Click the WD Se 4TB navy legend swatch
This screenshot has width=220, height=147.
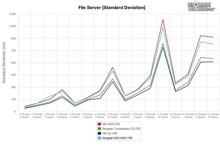pyautogui.click(x=99, y=133)
